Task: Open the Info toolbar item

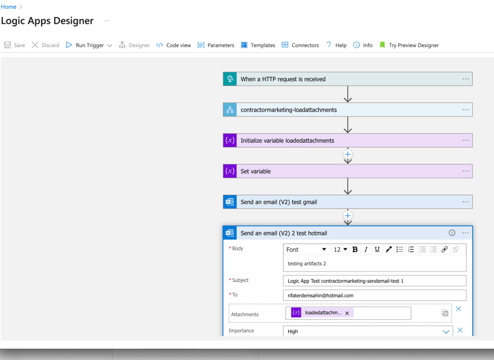Action: (363, 45)
